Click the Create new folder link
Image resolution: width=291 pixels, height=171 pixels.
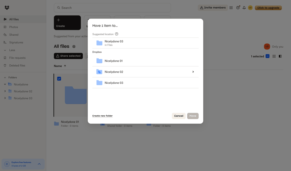(103, 116)
